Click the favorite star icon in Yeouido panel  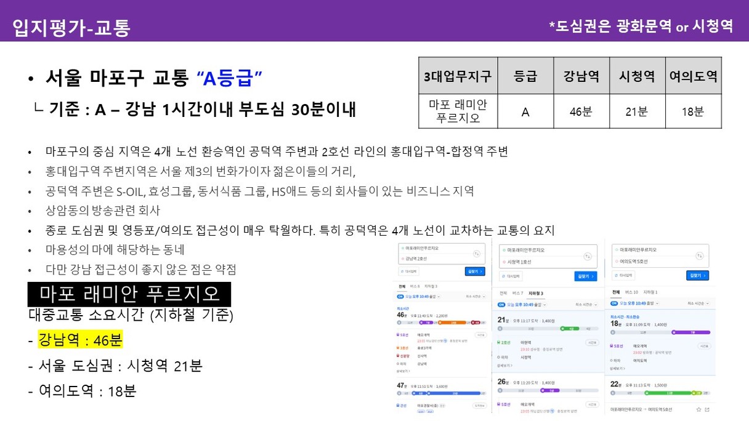point(698,409)
